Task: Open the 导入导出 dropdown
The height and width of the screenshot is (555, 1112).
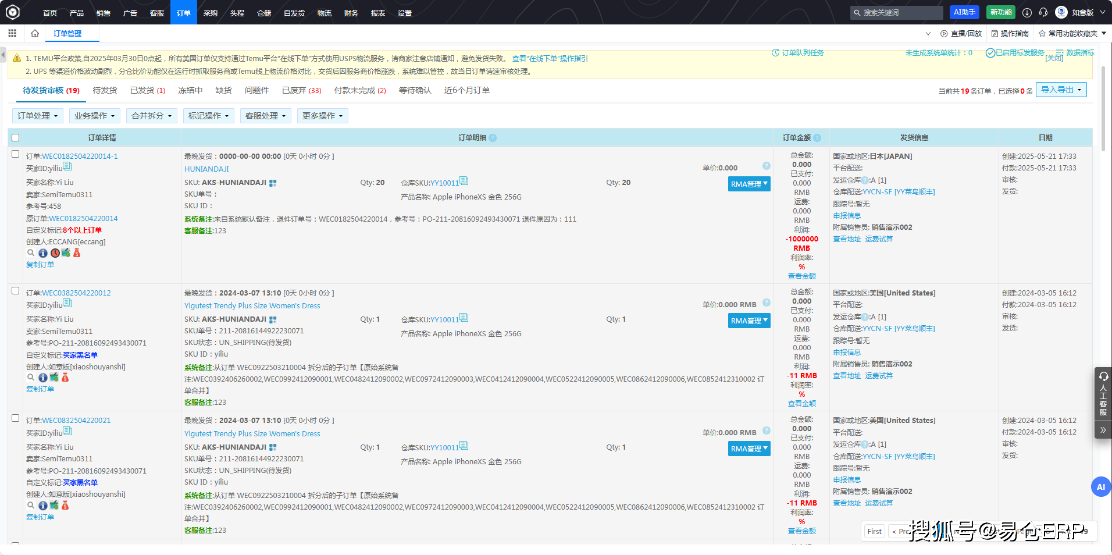Action: click(1061, 90)
